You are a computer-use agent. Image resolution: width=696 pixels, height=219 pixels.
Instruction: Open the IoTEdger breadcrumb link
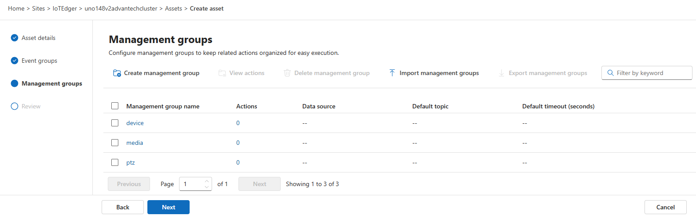pyautogui.click(x=65, y=8)
